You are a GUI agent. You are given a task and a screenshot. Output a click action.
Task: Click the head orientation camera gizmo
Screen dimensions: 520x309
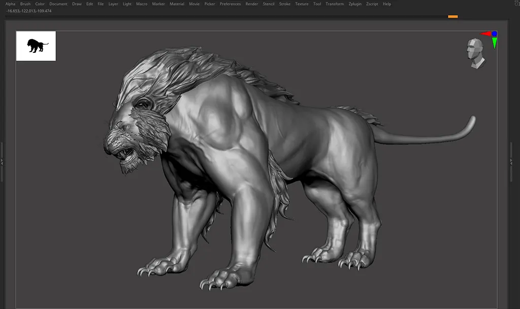point(475,53)
